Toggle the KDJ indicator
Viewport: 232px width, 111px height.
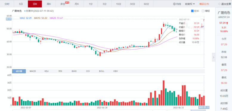coord(47,71)
